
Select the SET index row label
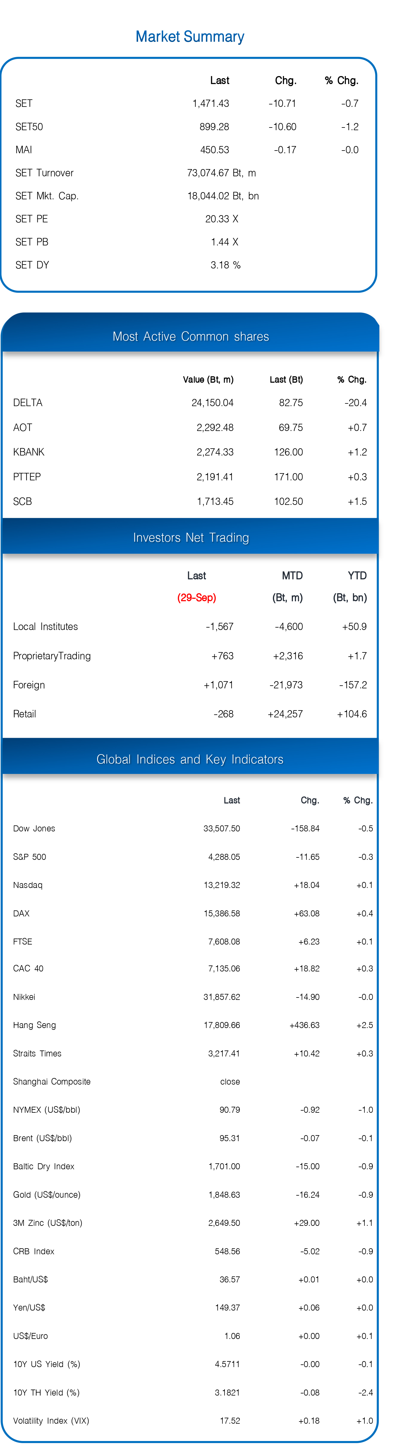pos(24,104)
